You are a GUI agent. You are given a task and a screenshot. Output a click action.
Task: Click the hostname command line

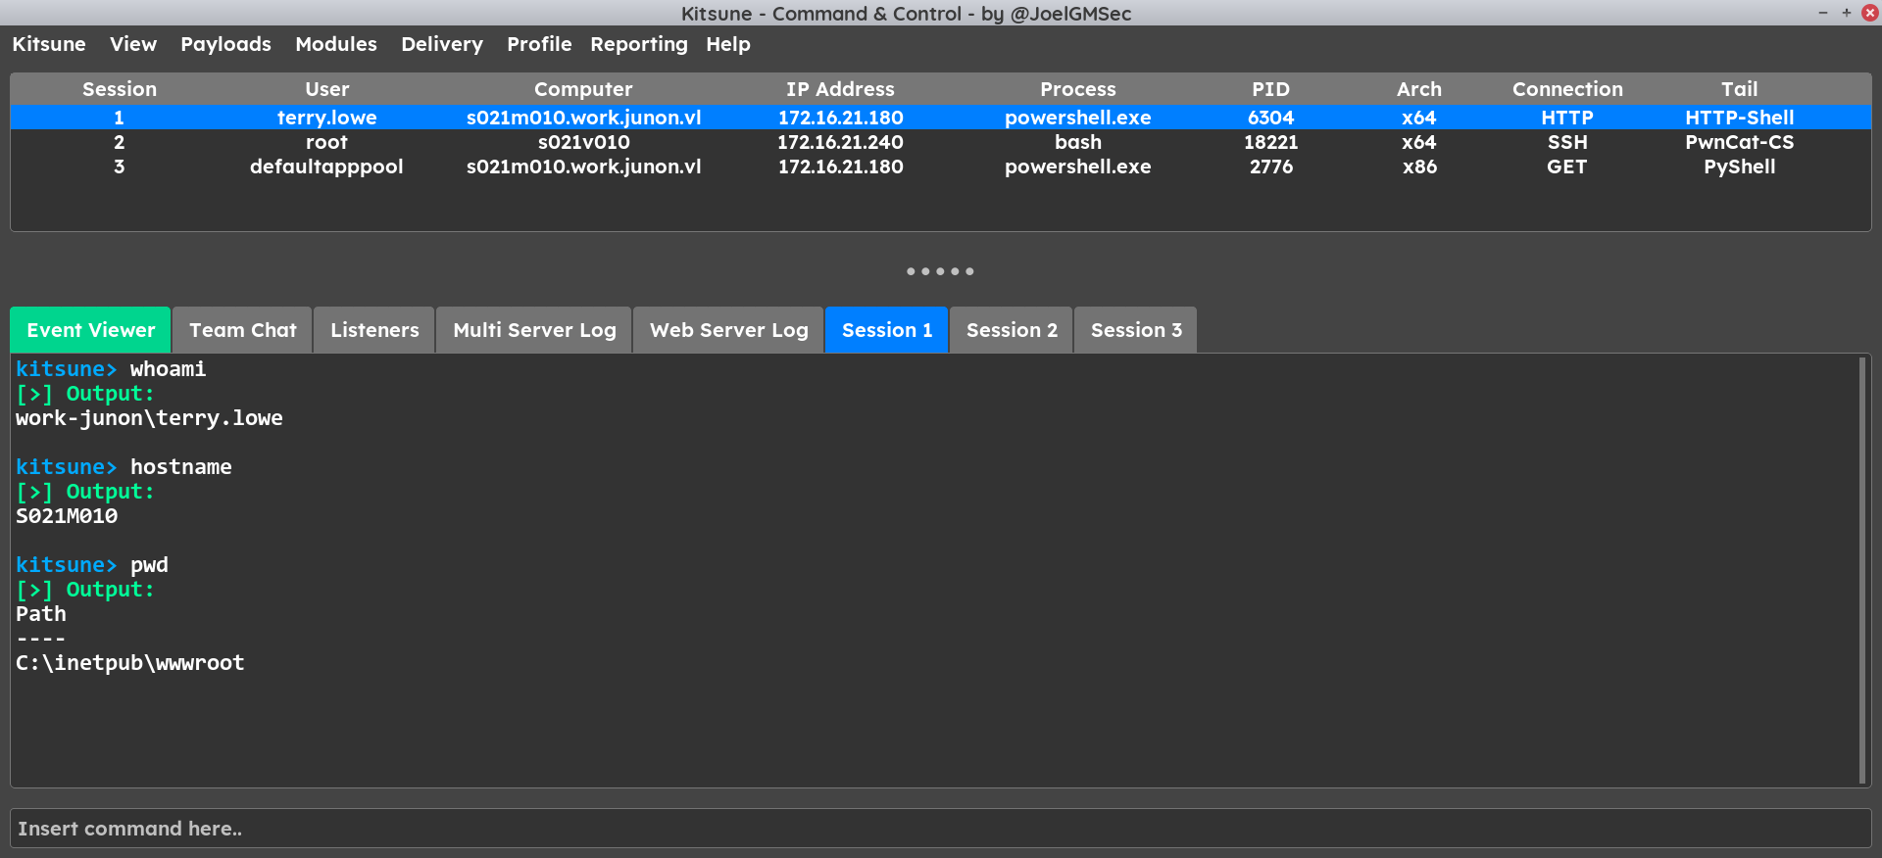tap(124, 467)
